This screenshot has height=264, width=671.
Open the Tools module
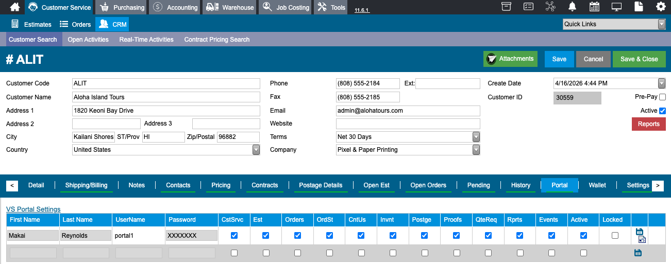[x=331, y=7]
